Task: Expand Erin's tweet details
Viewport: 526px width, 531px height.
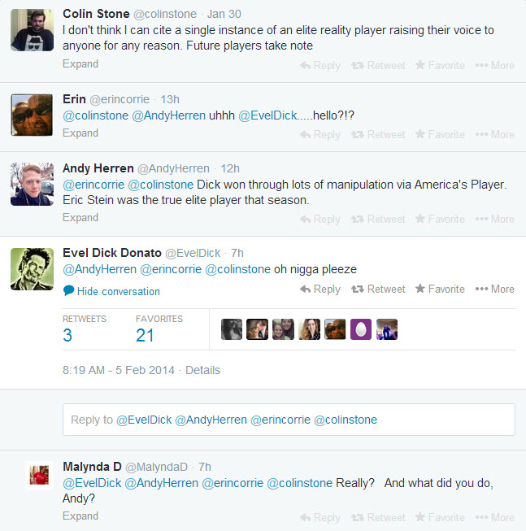Action: pyautogui.click(x=80, y=133)
